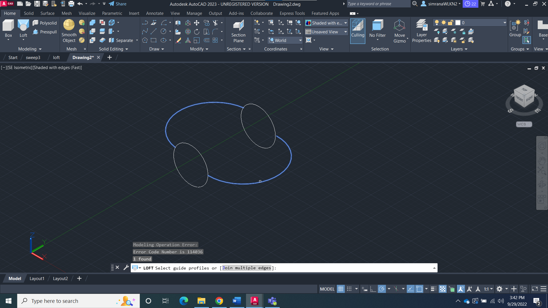
Task: Open the Parametric menu tab
Action: click(x=112, y=13)
